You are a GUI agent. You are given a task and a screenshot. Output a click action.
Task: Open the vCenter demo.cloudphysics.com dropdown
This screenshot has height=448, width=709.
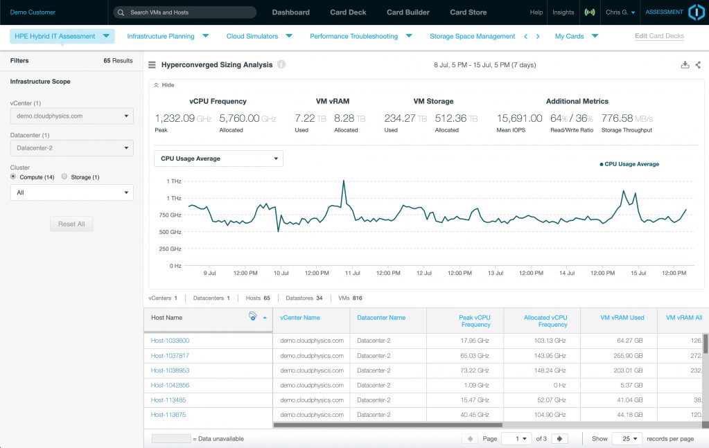pos(71,116)
